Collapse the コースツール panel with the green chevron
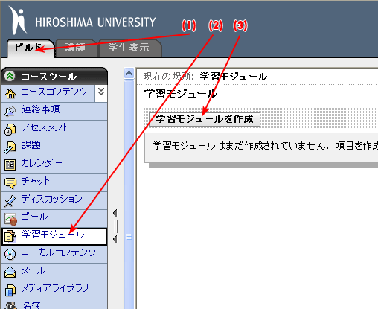This screenshot has height=309, width=378. (10, 76)
